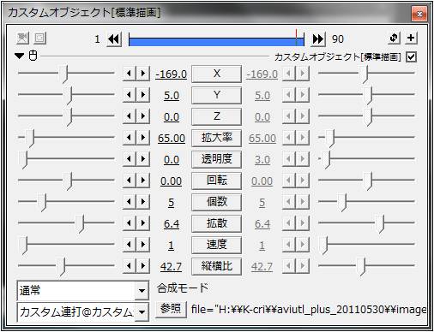Click the left 拡散 value 6.4
434x332 pixels.
pos(172,224)
